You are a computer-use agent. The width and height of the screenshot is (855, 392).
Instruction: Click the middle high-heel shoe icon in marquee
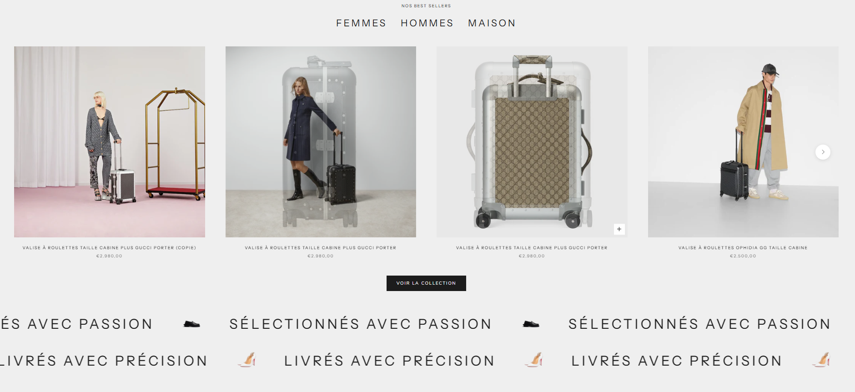534,360
